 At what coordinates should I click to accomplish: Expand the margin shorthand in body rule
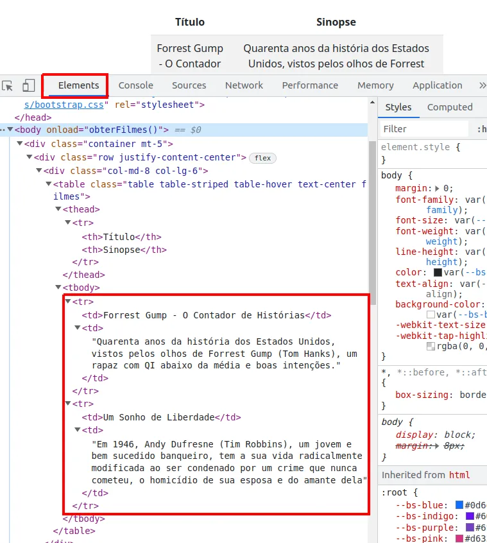(437, 189)
